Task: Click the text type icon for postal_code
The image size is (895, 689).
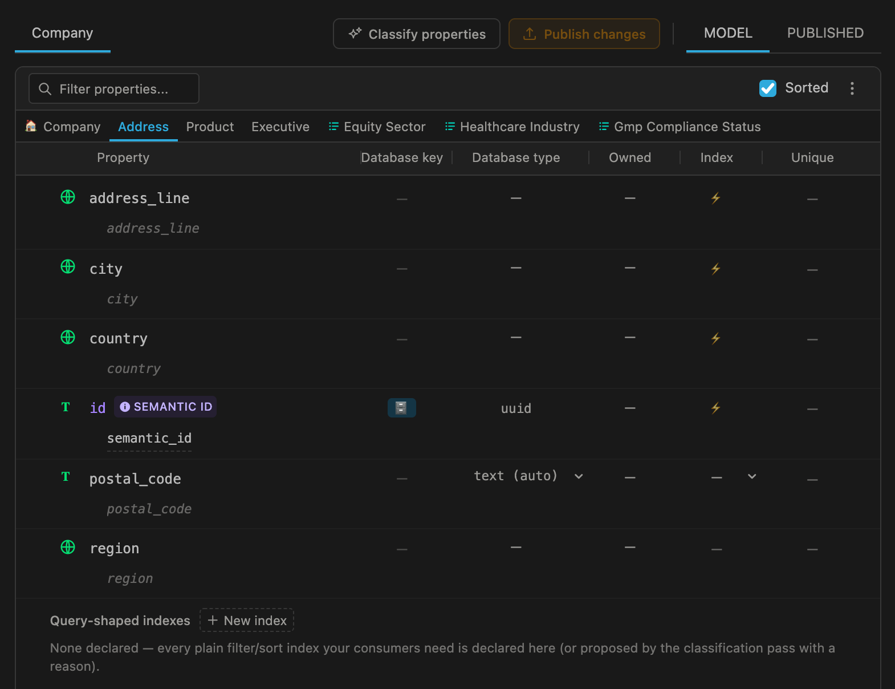Action: coord(66,476)
